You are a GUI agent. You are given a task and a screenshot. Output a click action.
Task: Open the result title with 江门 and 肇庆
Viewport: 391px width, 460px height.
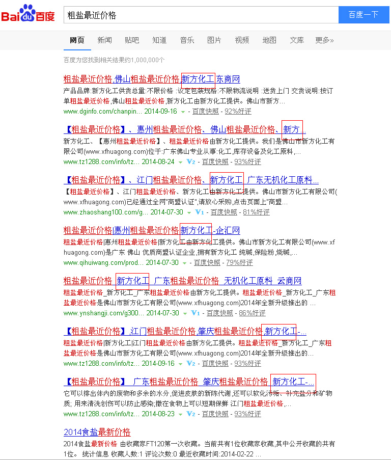185,332
